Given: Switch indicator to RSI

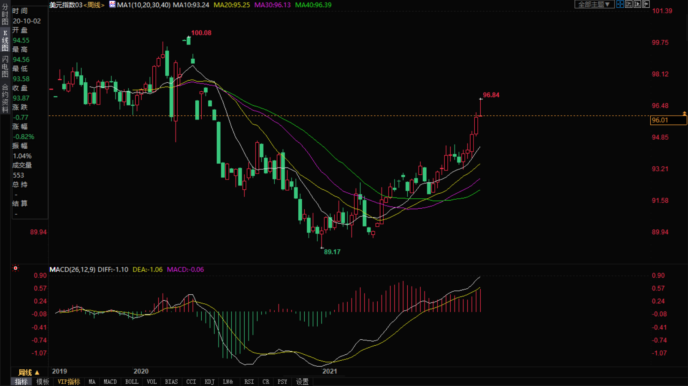Looking at the screenshot, I should tap(249, 382).
